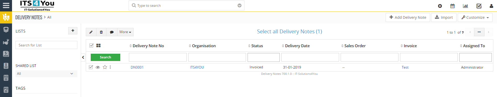
Task: Open the Customize dropdown
Action: (x=475, y=17)
